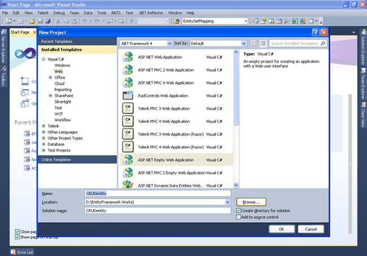Open the Server Explorer side panel tab
Image resolution: width=367 pixels, height=256 pixels.
pyautogui.click(x=3, y=46)
